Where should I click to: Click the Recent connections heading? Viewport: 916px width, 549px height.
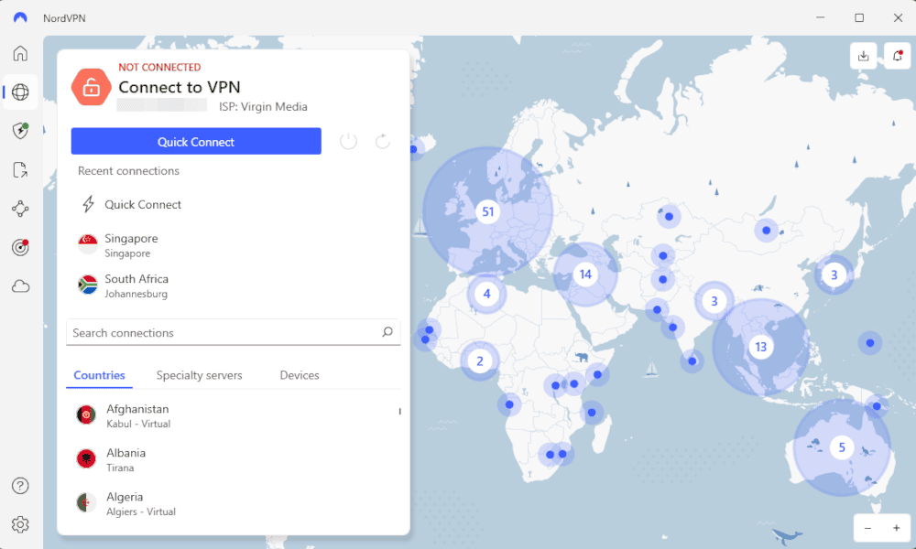click(128, 171)
